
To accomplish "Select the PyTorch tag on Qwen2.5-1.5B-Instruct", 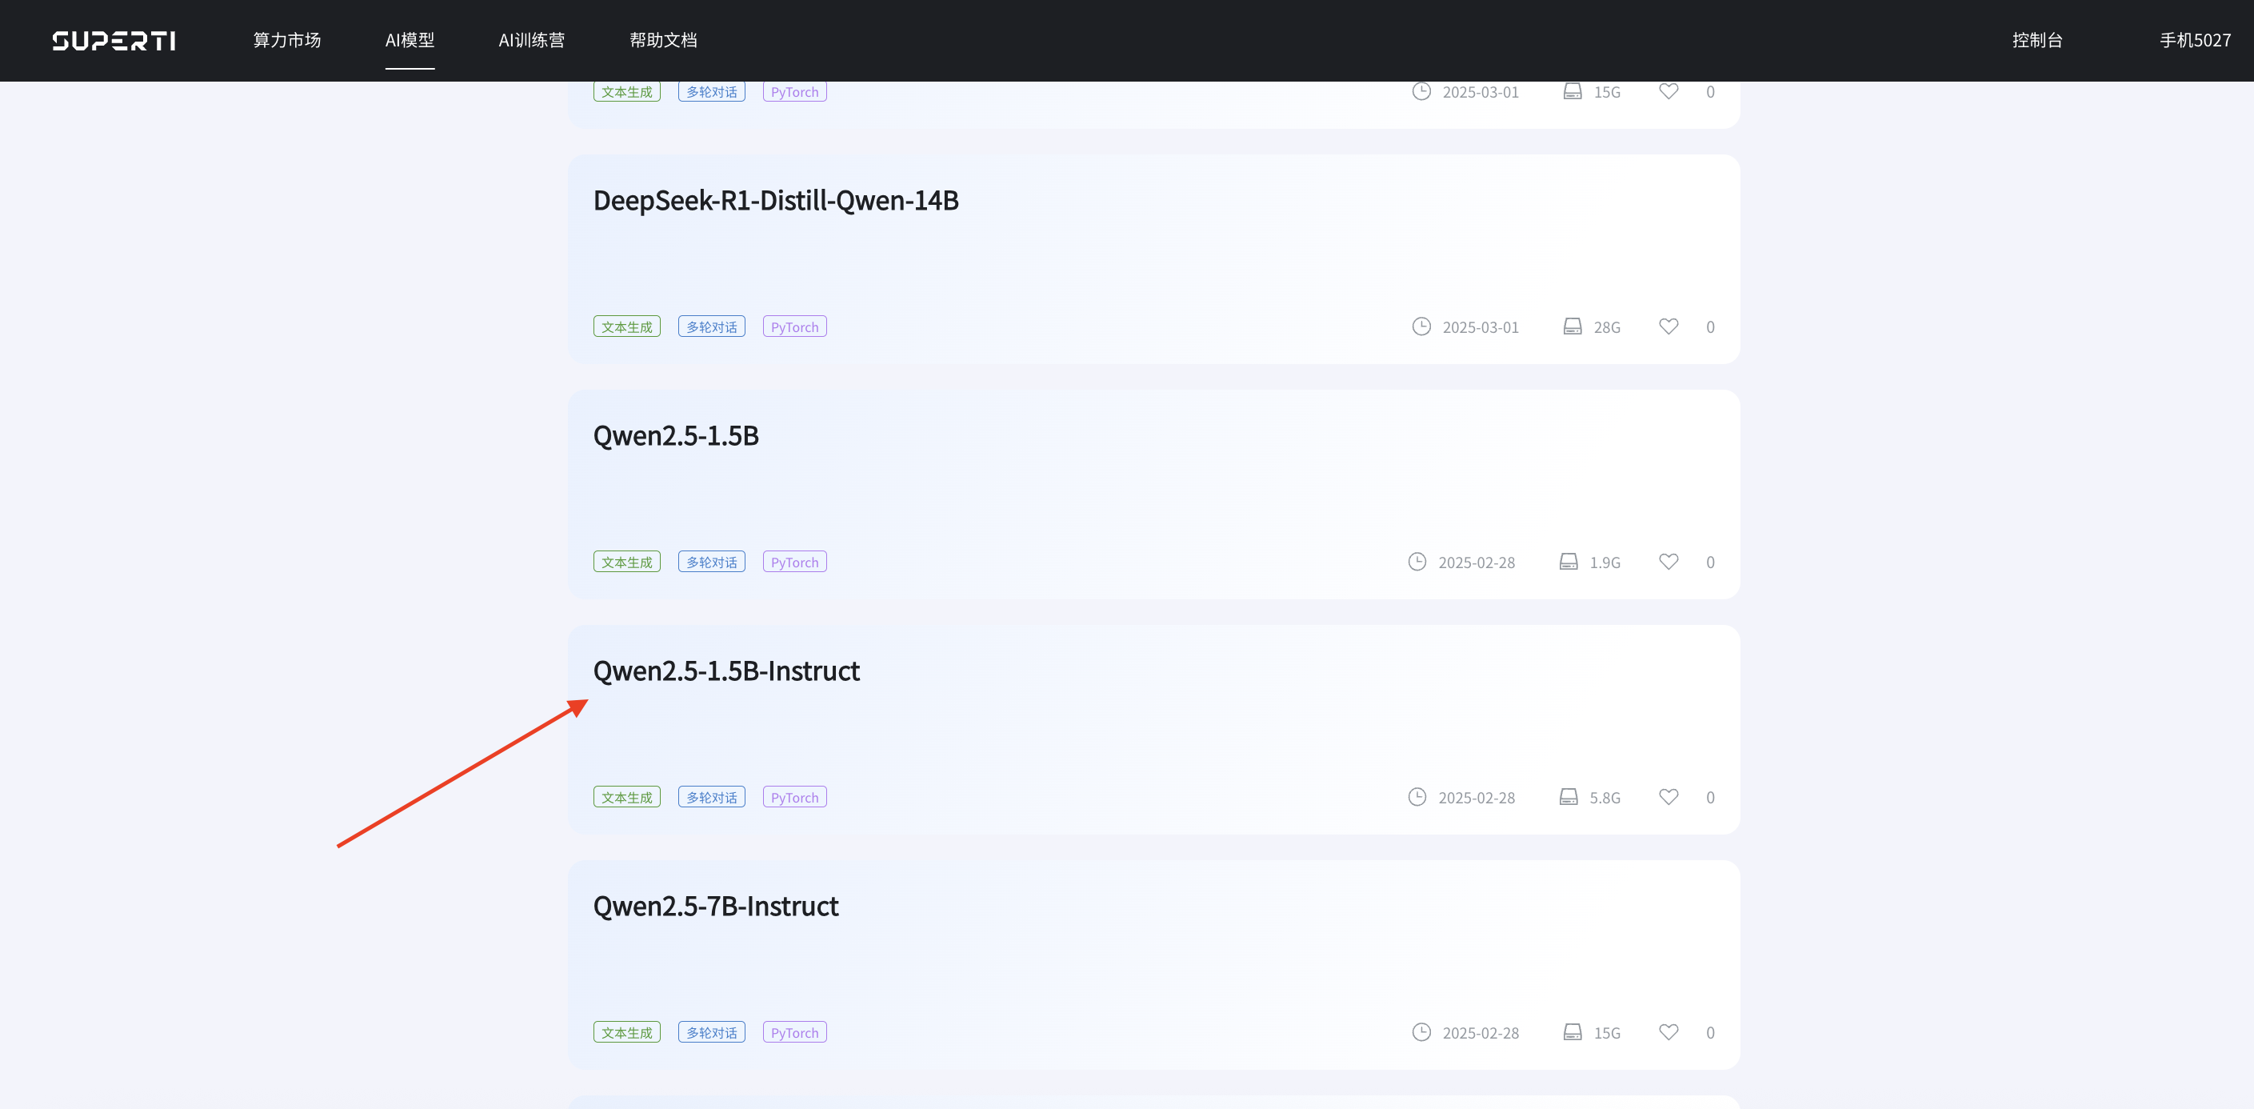I will (793, 796).
